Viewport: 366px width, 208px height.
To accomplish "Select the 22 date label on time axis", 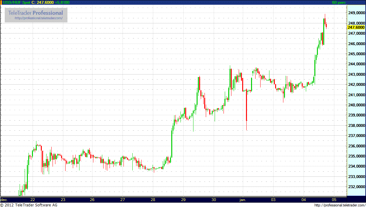I will pyautogui.click(x=33, y=199).
